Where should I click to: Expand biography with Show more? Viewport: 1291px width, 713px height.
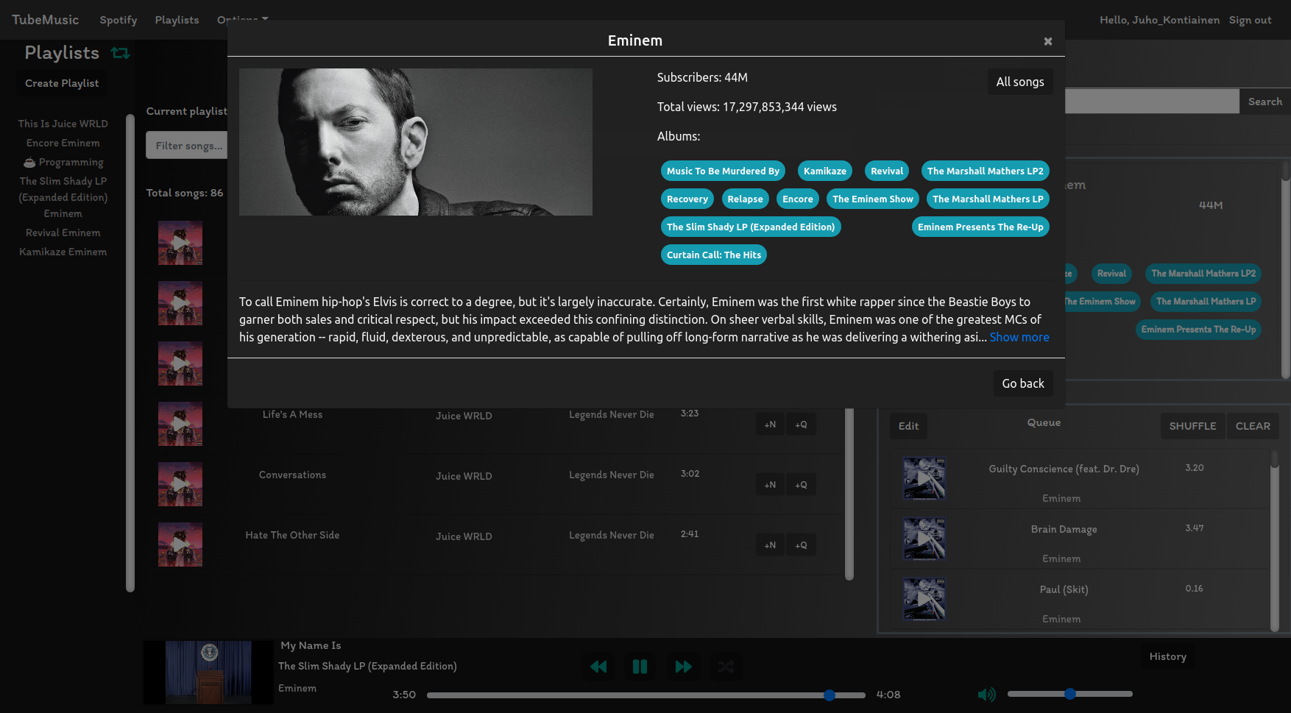[x=1019, y=337]
